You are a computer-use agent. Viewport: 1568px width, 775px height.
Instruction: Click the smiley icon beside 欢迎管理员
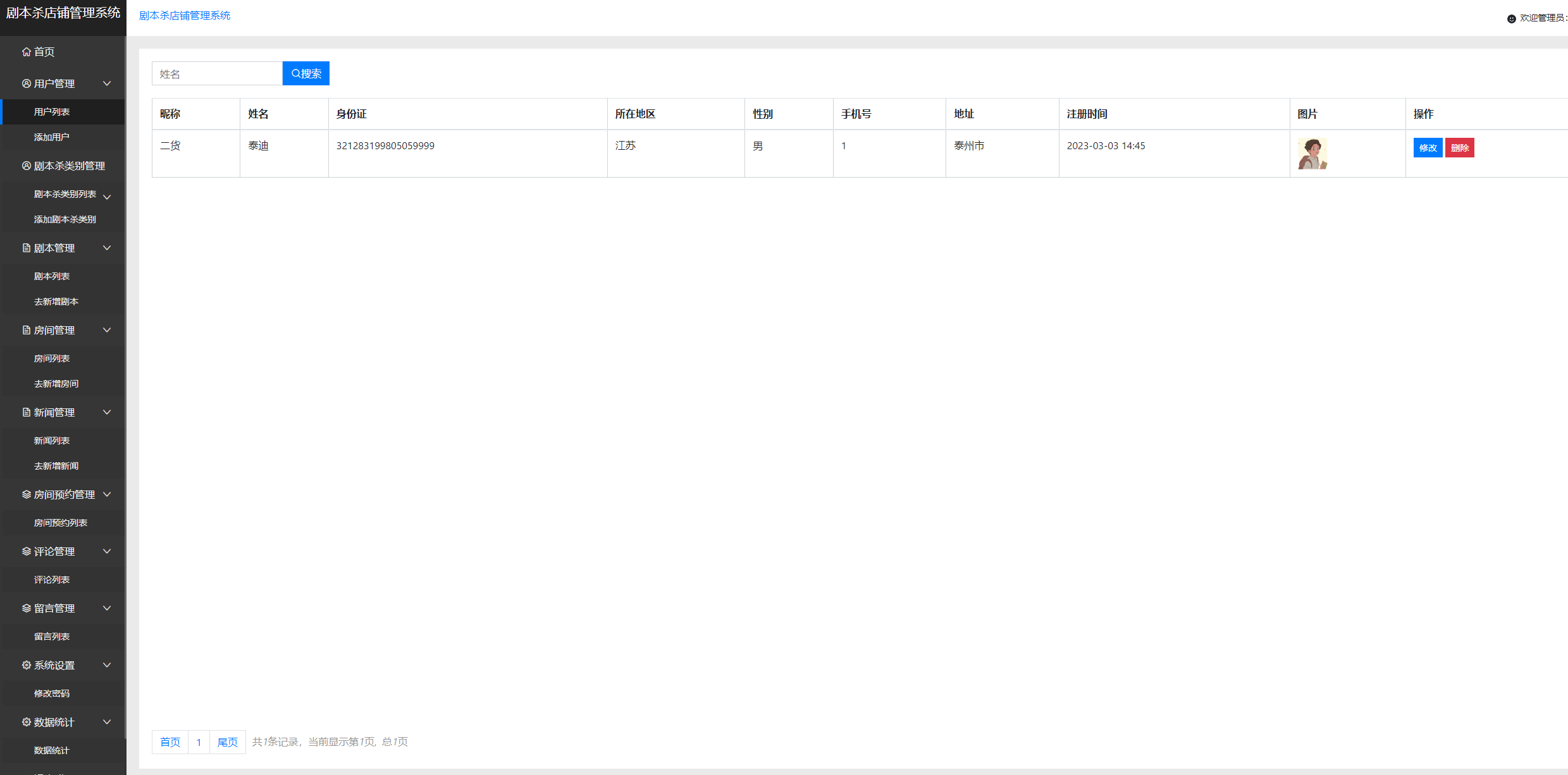pyautogui.click(x=1511, y=18)
